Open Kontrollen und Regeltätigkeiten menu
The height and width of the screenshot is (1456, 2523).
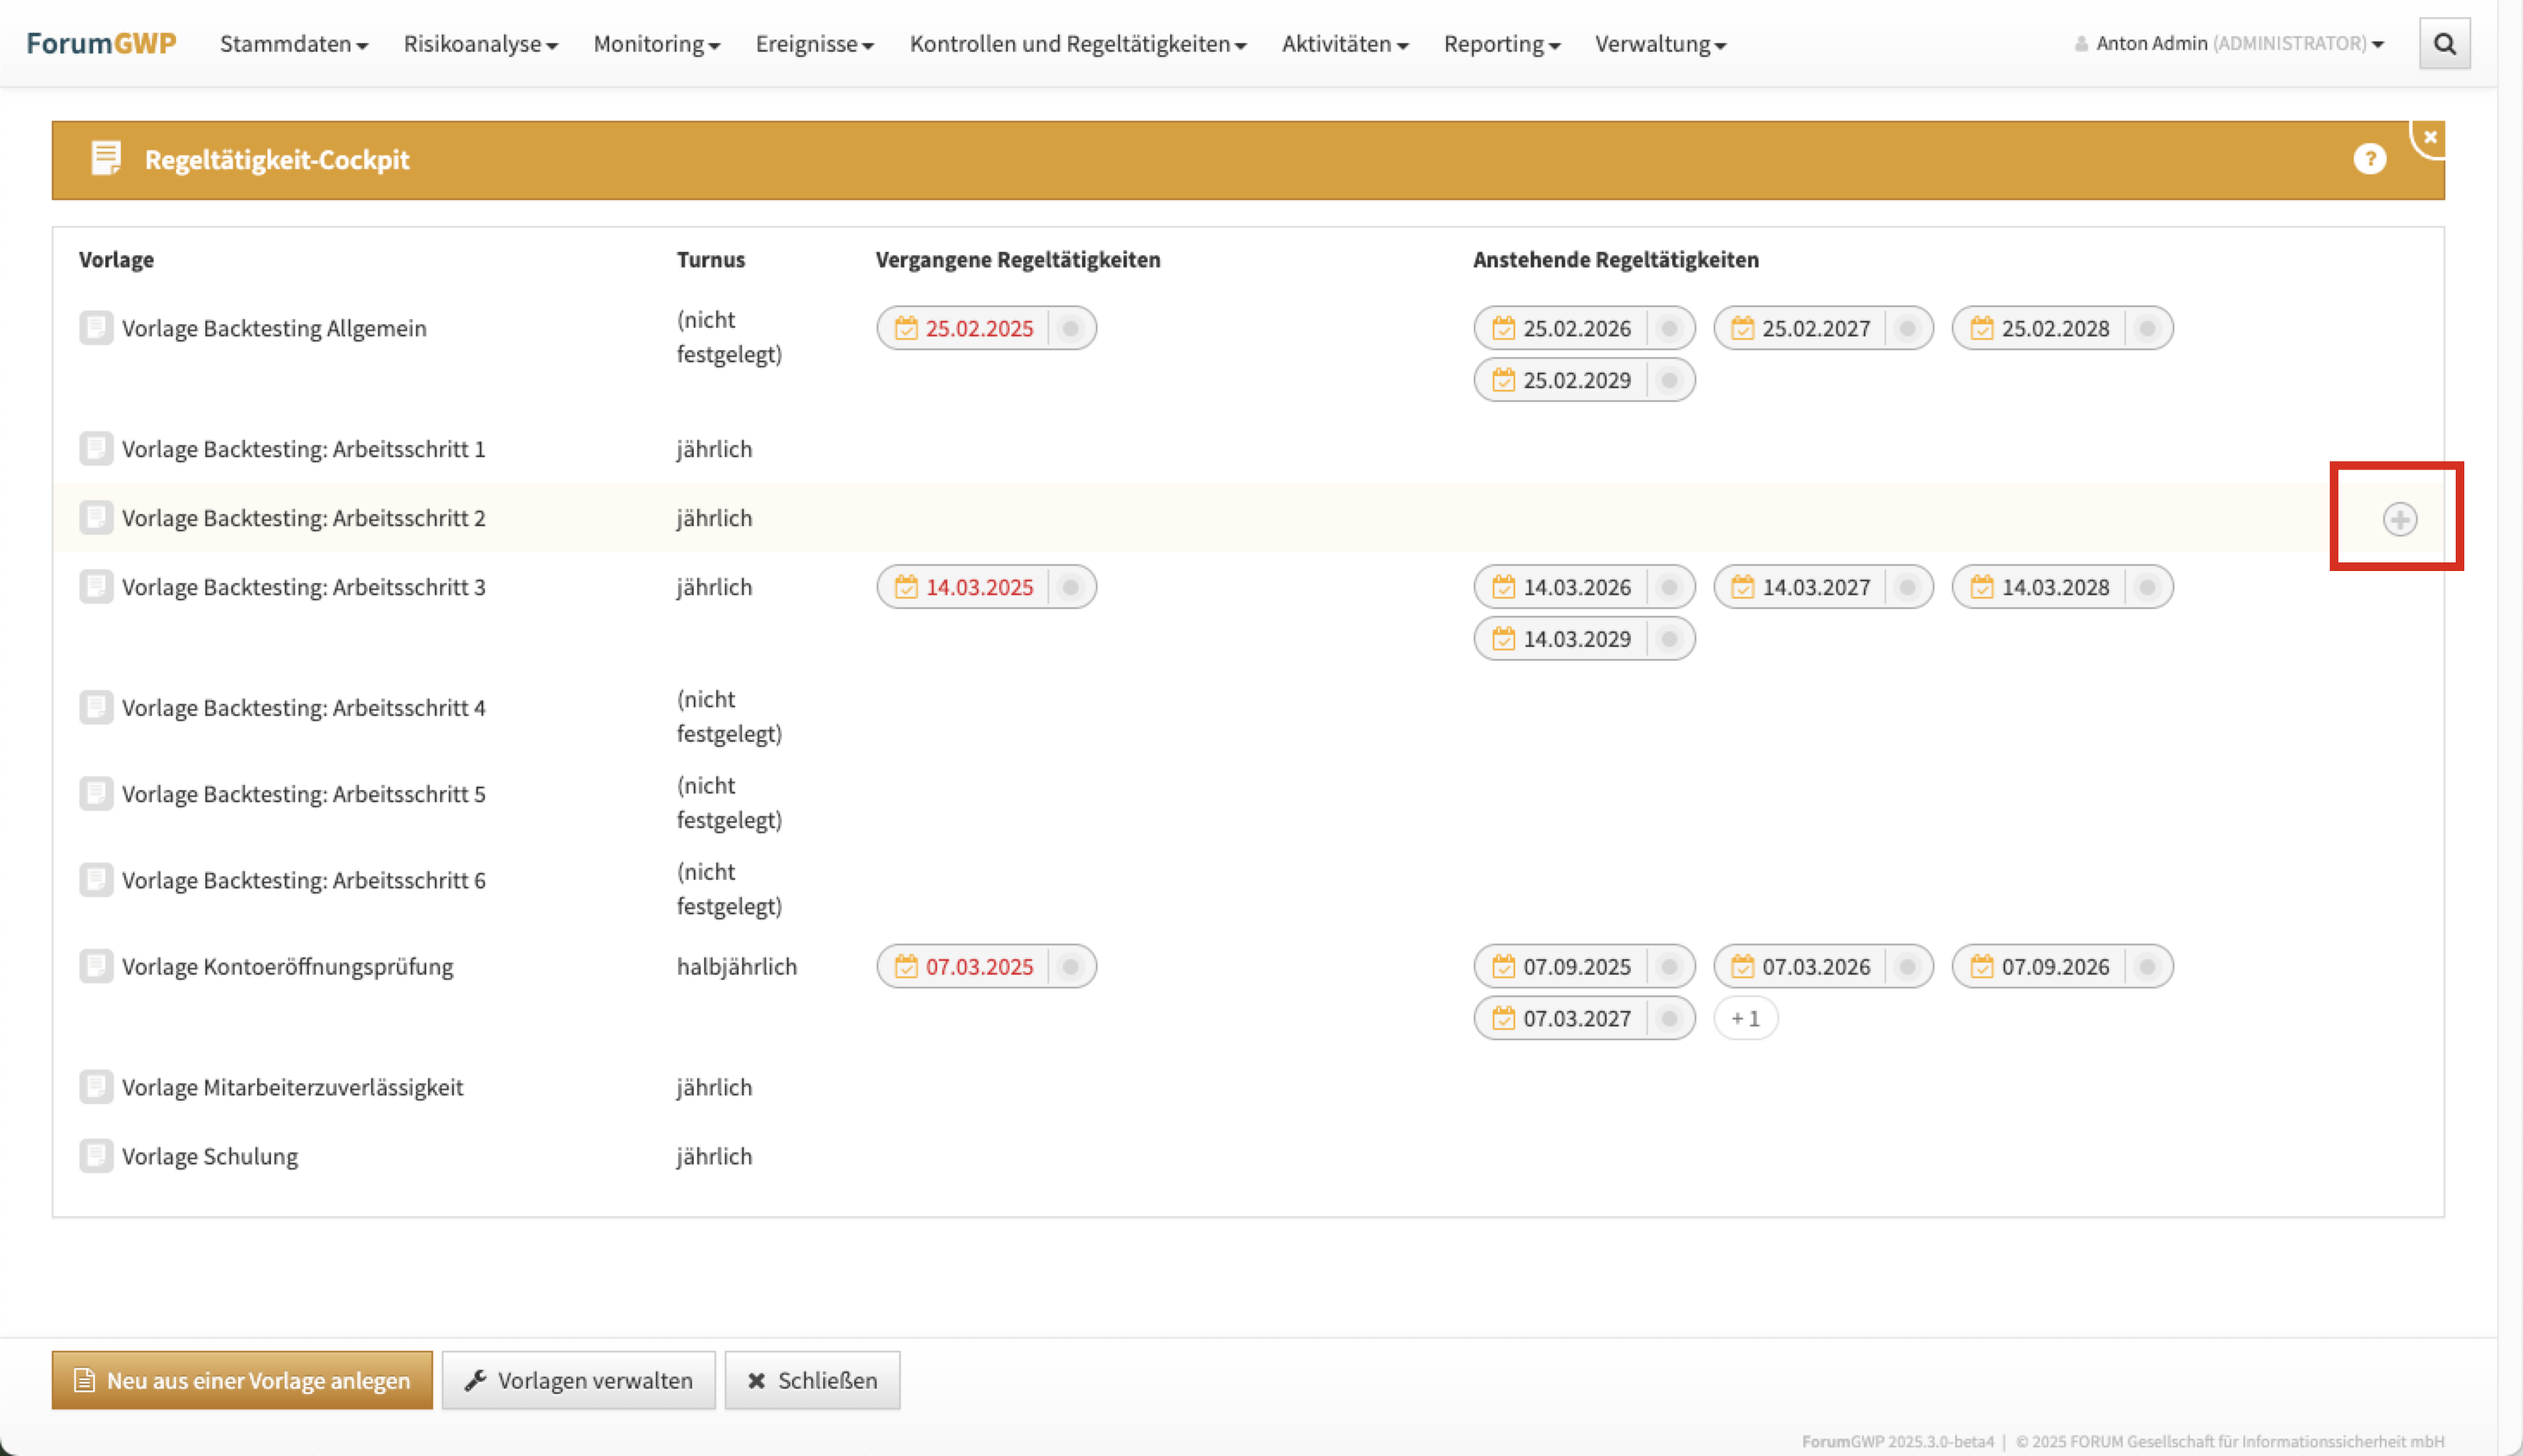[1077, 44]
